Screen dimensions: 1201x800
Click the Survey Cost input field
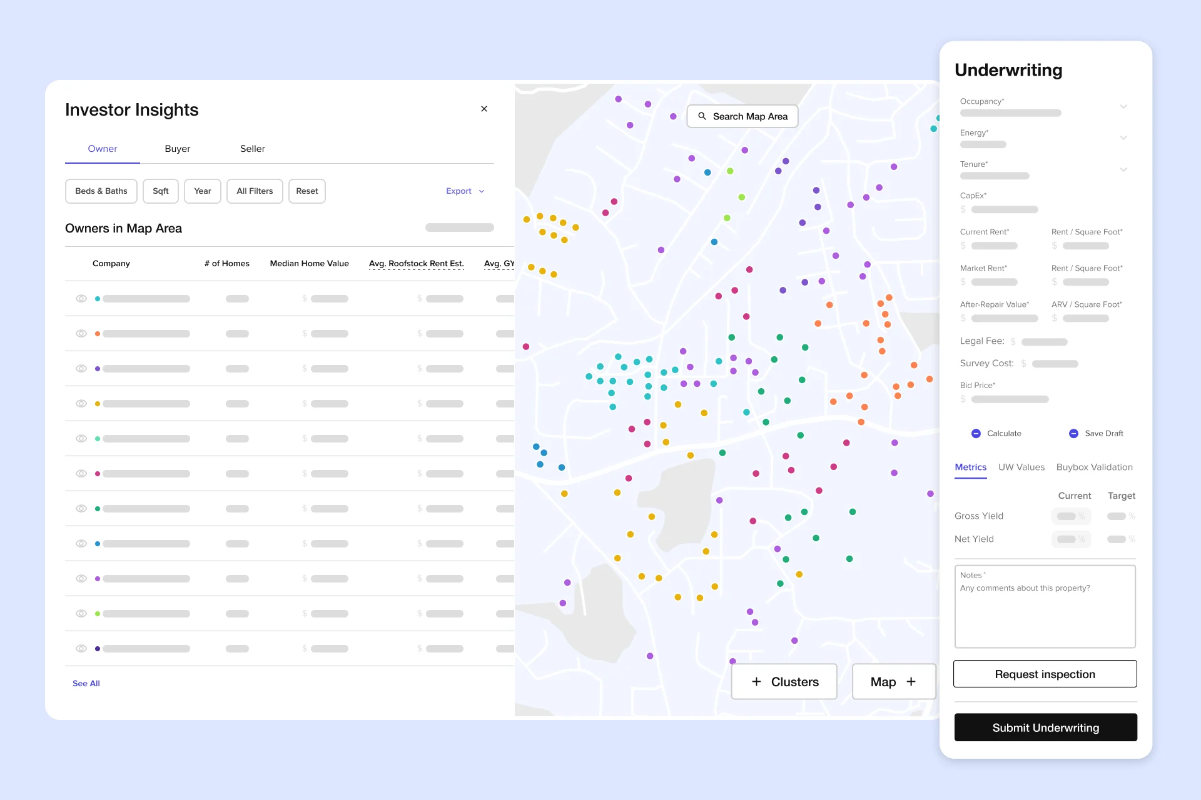(1050, 364)
